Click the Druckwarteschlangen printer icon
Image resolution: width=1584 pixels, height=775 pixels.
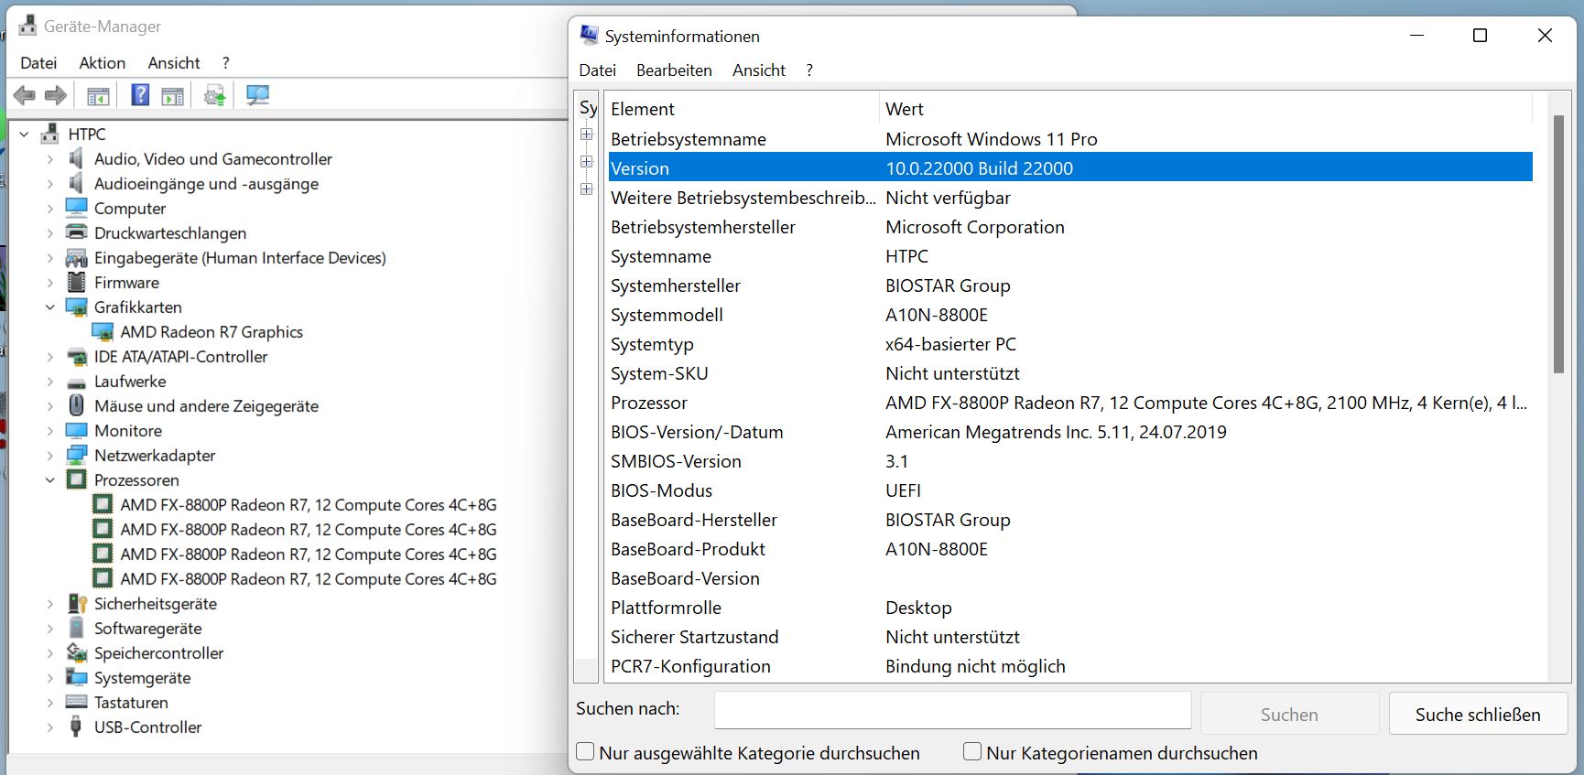[x=77, y=233]
